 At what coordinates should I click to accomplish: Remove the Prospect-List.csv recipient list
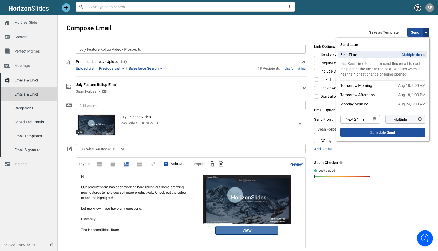(303, 62)
